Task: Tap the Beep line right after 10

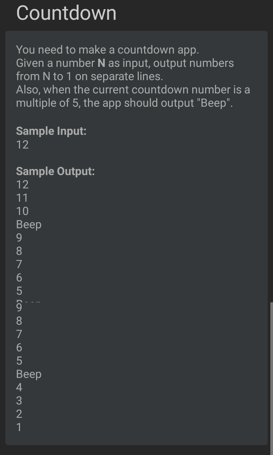Action: pos(29,224)
